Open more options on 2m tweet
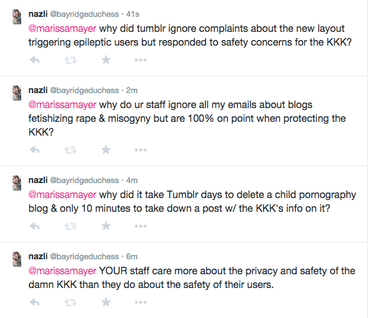 [141, 150]
